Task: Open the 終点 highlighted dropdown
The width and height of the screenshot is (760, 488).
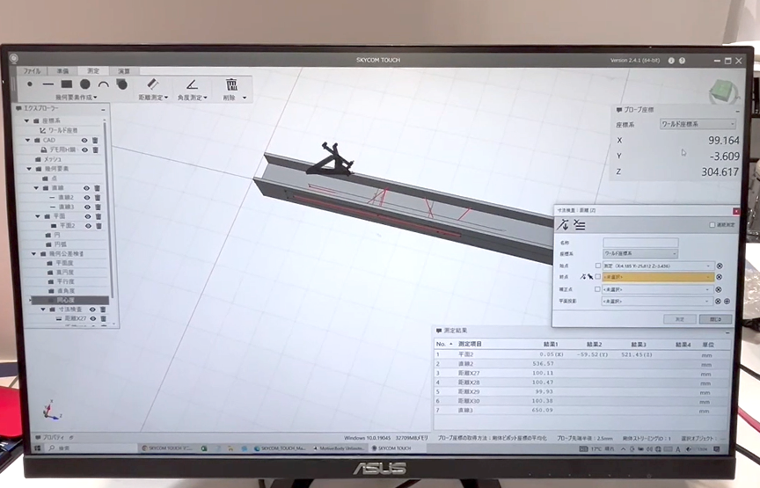Action: (x=658, y=277)
